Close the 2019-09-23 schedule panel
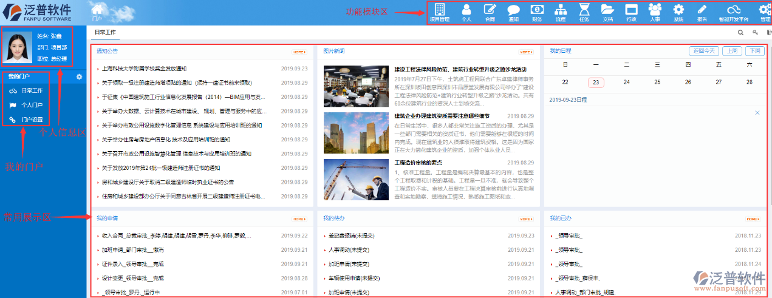Image resolution: width=772 pixels, height=298 pixels. click(x=757, y=113)
